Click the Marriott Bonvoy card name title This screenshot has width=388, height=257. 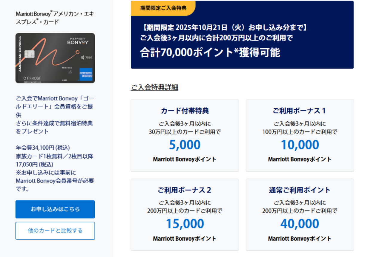click(x=55, y=18)
